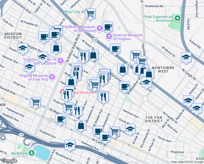The width and height of the screenshot is (204, 164).
Task: Click the route 147 highway shield
Action: [x=50, y=120]
